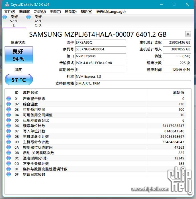The width and height of the screenshot is (196, 199).
Task: Click status orb for attribute 0B 启动-关闭循环次数
Action: 9,153
